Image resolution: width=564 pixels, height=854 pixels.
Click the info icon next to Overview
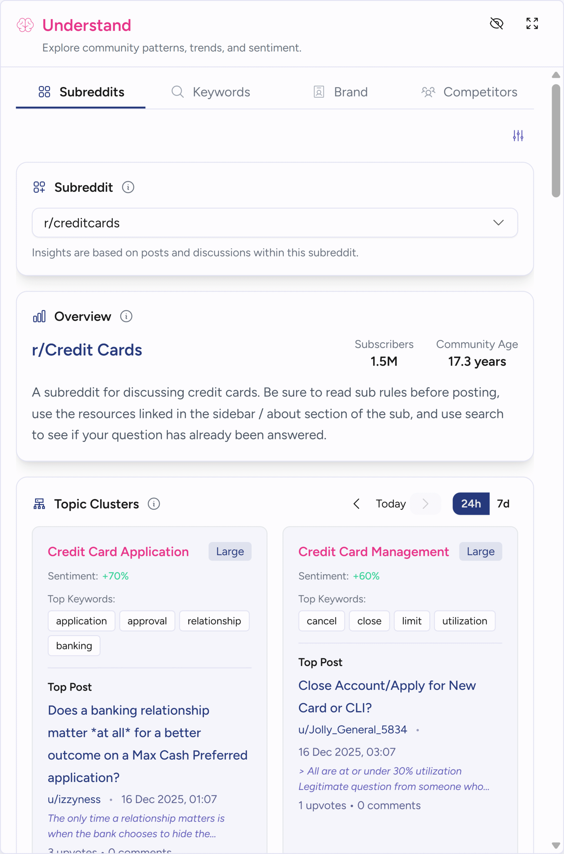(x=126, y=317)
